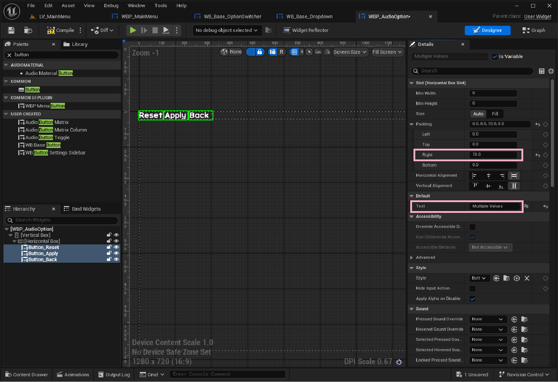Stop the simulation
Viewport: 558px width, 382px height.
(155, 30)
